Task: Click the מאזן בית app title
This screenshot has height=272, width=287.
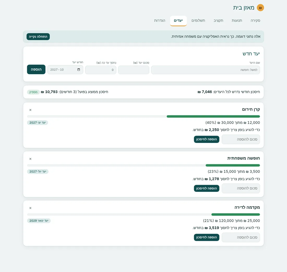Action: tap(244, 8)
